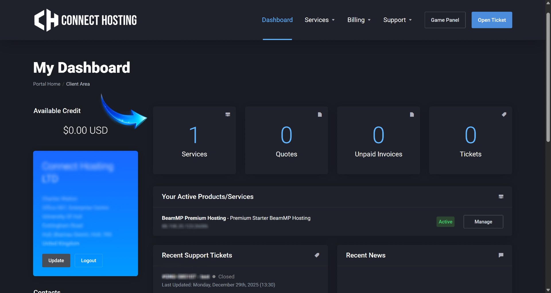
Task: Click the server icon on Services tile
Action: coord(228,114)
